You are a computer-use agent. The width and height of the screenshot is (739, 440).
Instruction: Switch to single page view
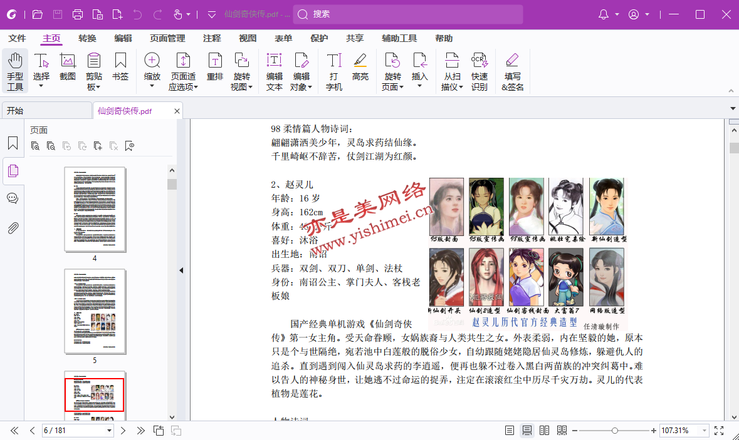coord(509,431)
